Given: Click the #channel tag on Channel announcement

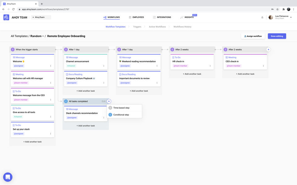Looking at the screenshot, I should [x=71, y=66].
